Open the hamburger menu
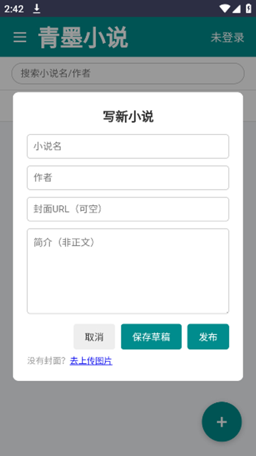Viewport: 256px width, 456px height. click(x=20, y=38)
